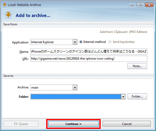Click the Application: label
The width and height of the screenshot is (156, 131).
coord(20,42)
